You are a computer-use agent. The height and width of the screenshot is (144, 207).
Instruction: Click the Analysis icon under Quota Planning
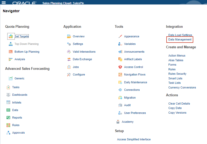[11, 59]
